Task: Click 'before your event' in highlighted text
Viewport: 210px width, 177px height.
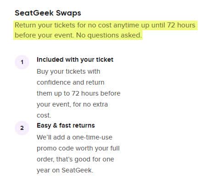Action: (44, 35)
